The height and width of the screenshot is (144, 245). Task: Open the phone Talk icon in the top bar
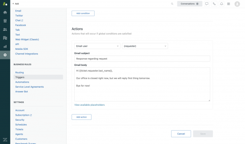click(x=214, y=4)
